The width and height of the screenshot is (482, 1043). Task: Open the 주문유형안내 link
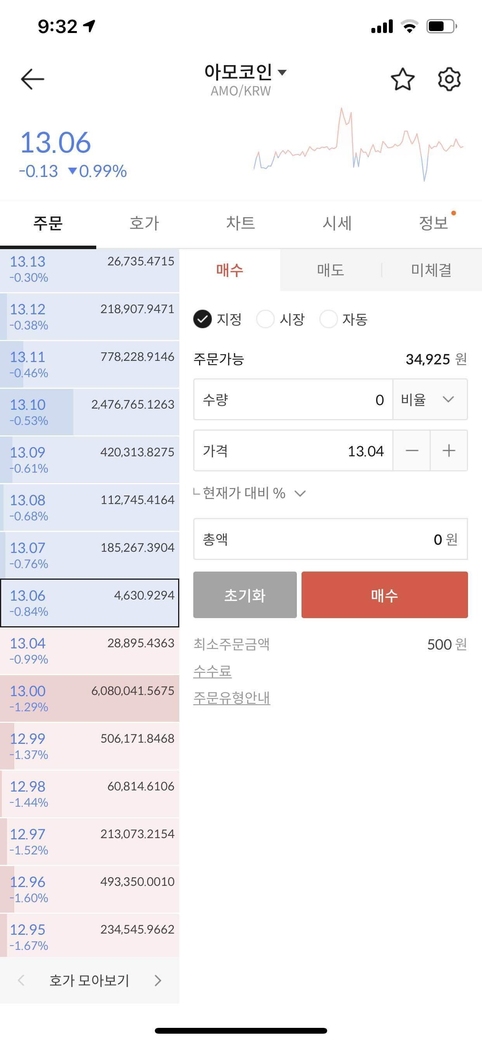[232, 697]
